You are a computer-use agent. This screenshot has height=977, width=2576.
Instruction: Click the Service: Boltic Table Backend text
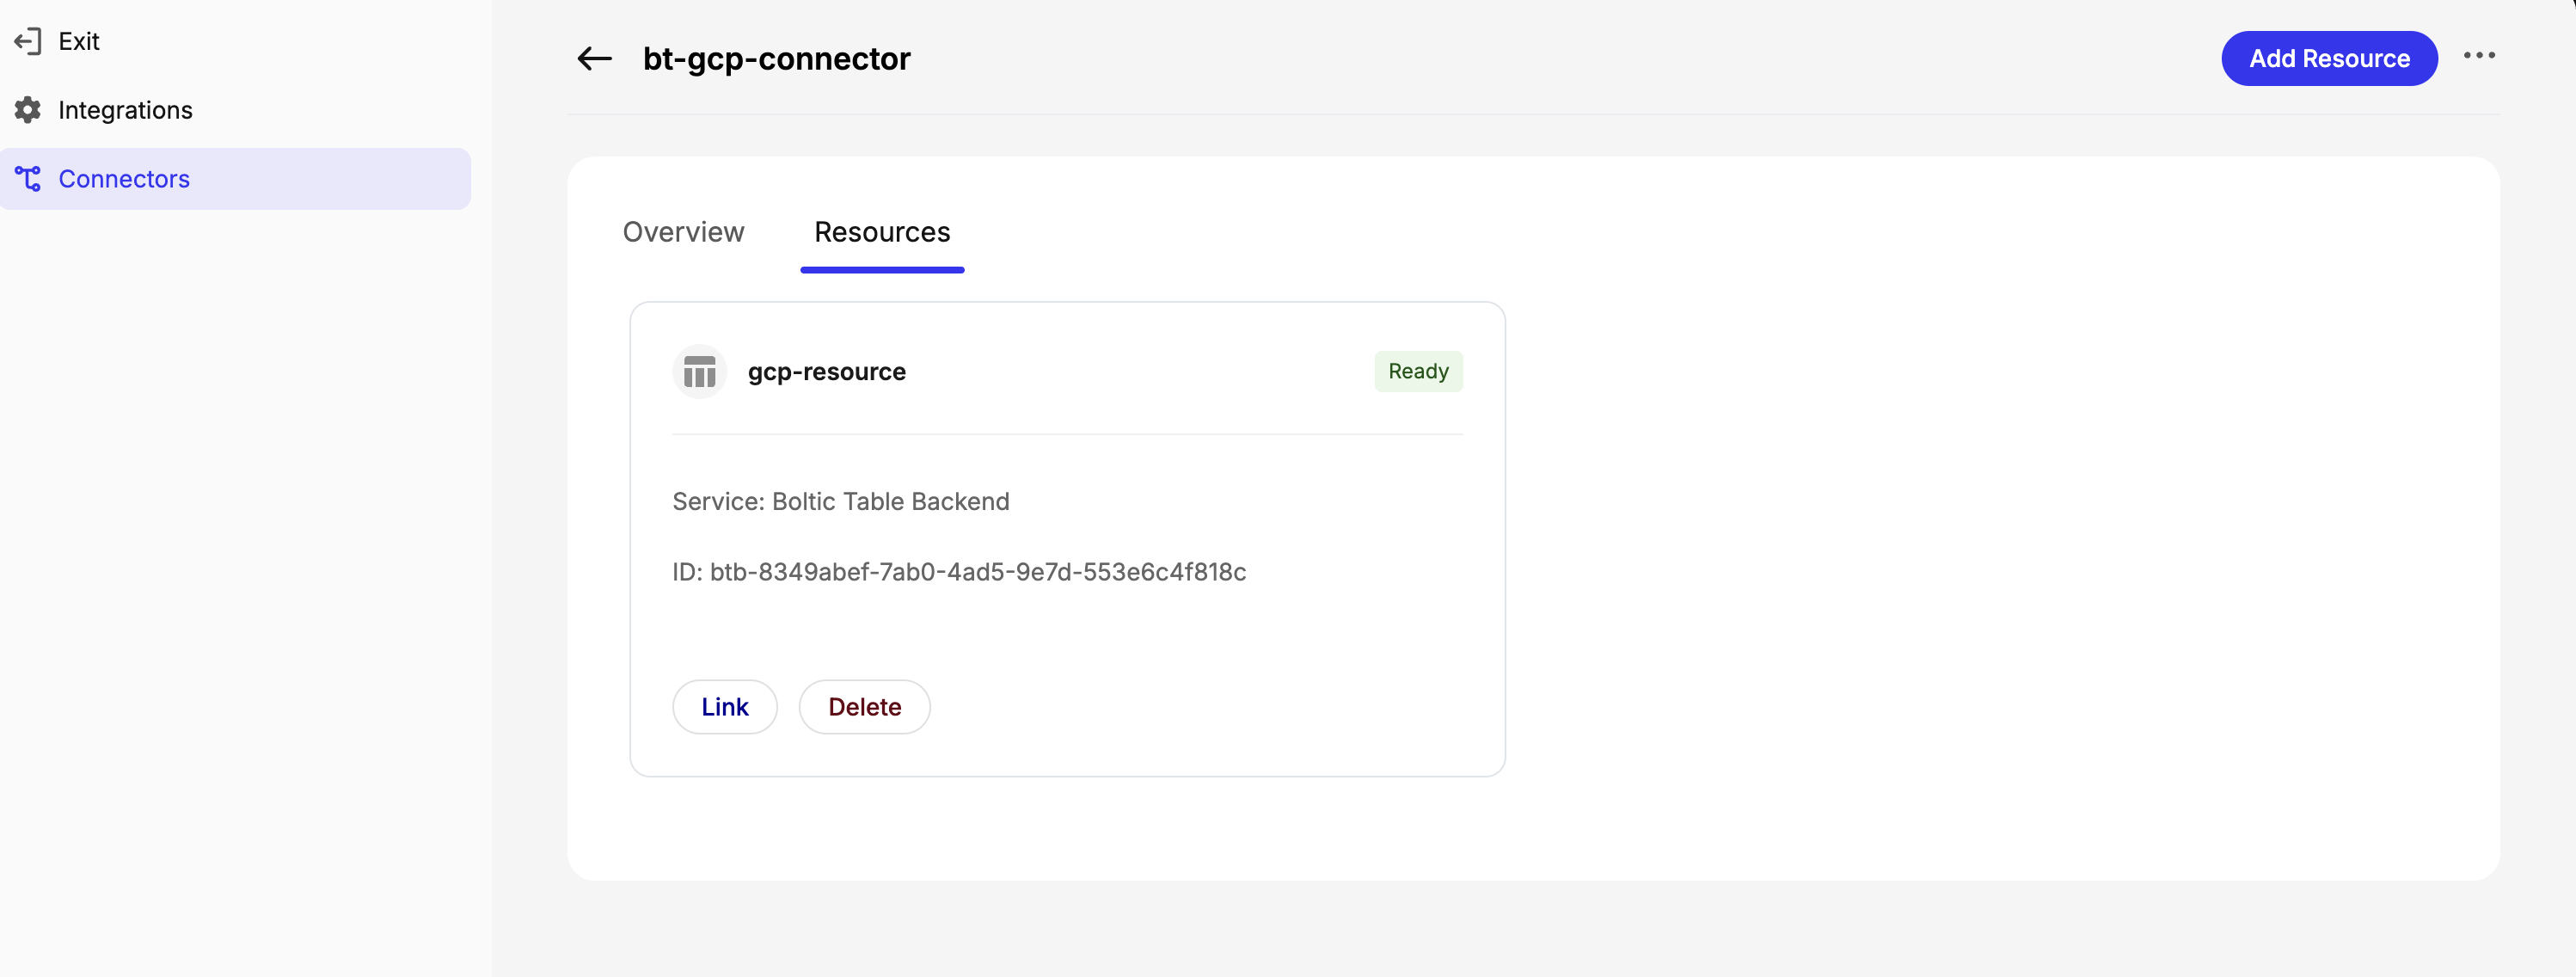[x=840, y=501]
